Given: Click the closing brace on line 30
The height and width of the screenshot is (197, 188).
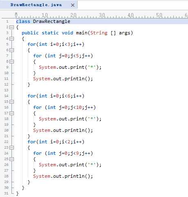Looking at the screenshot, I should pos(23,188).
